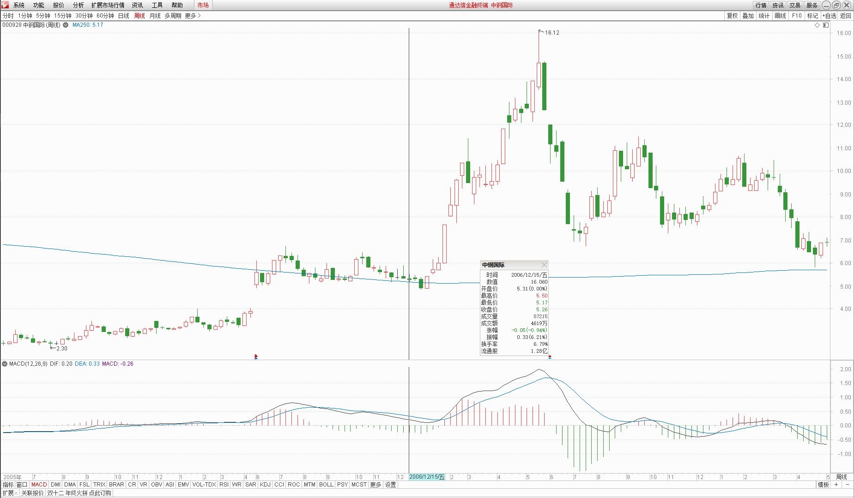Select the KDJ indicator tab
The height and width of the screenshot is (498, 854).
click(x=265, y=485)
